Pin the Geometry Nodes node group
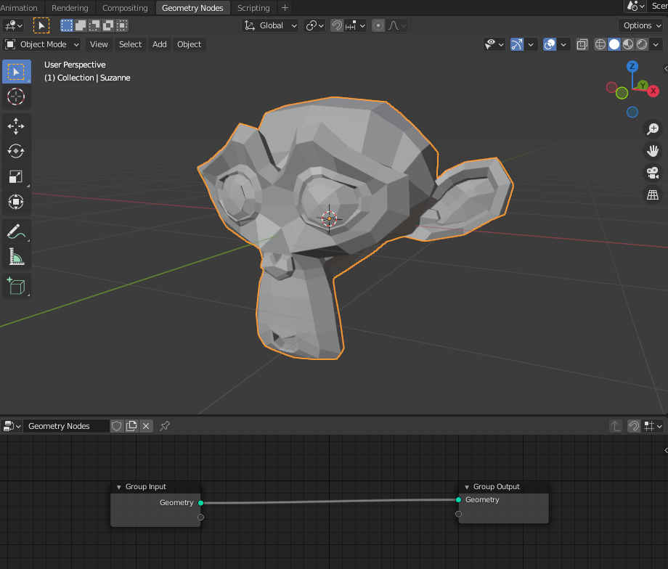The height and width of the screenshot is (569, 668). [x=165, y=426]
